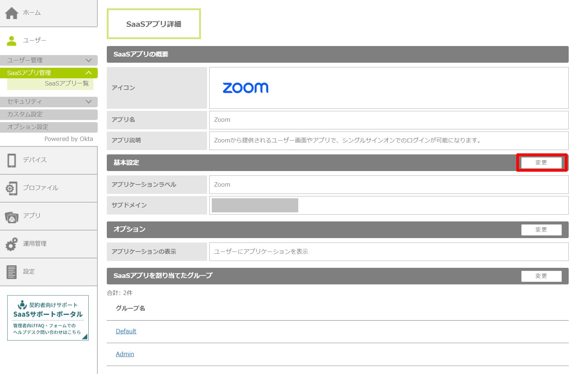Select SaaSアプリ一覧 submenu item
The image size is (581, 374).
point(67,83)
